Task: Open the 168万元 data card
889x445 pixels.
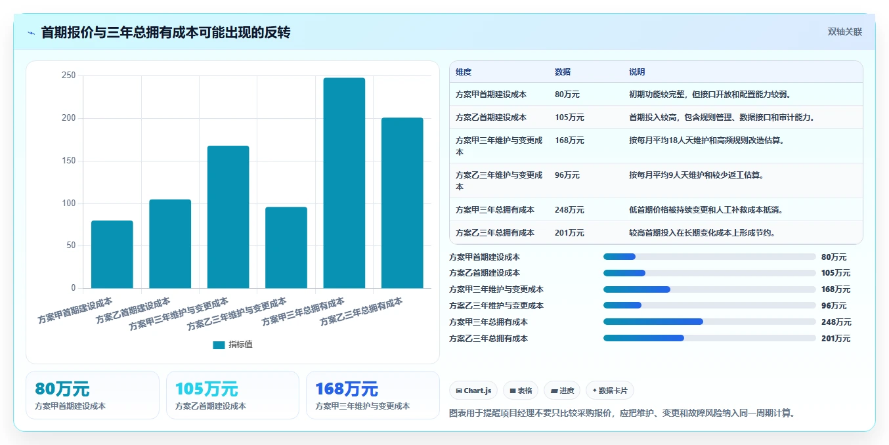Action: click(x=373, y=395)
